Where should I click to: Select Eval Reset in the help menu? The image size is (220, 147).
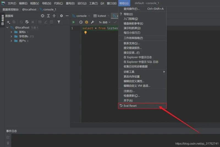click(x=130, y=106)
